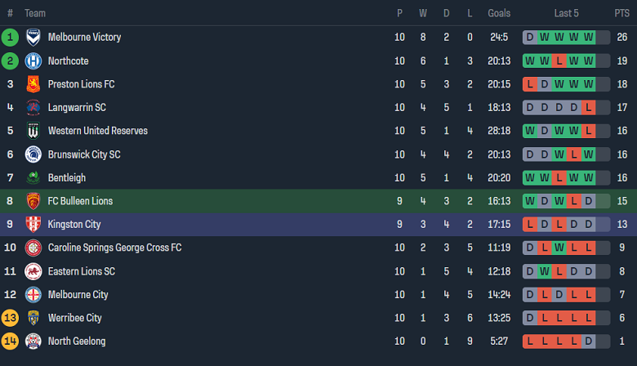
Task: Sort table by PTS column header
Action: [x=621, y=14]
